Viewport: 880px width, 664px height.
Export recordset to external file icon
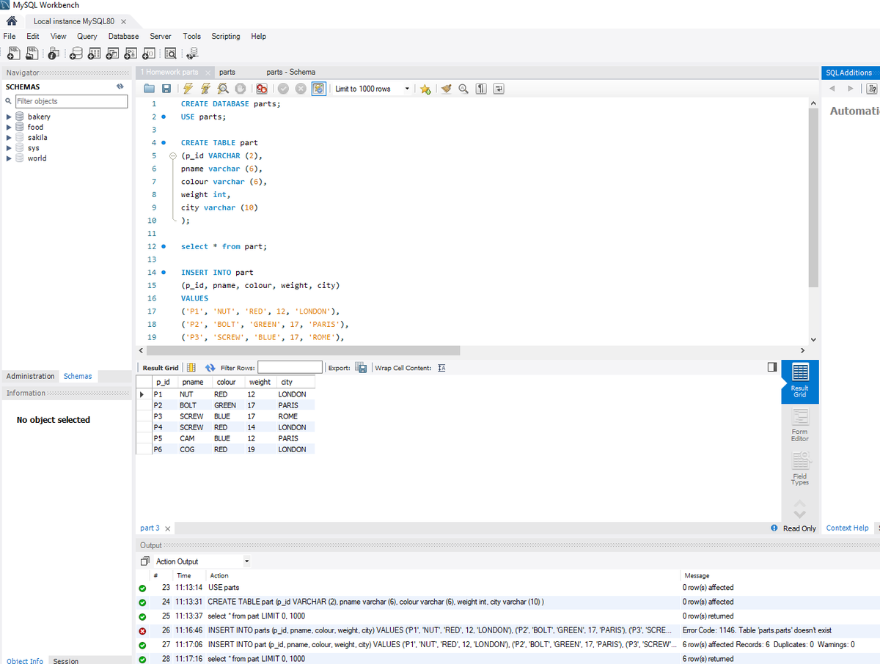coord(361,367)
